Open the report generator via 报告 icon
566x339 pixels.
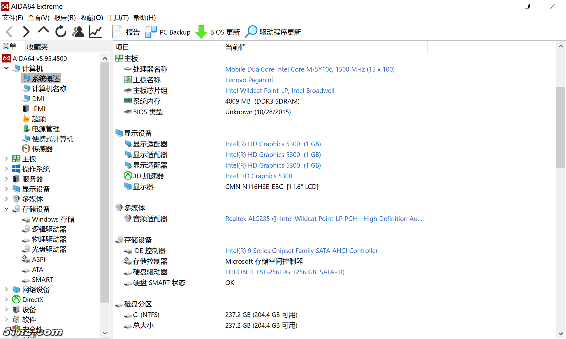coord(127,32)
